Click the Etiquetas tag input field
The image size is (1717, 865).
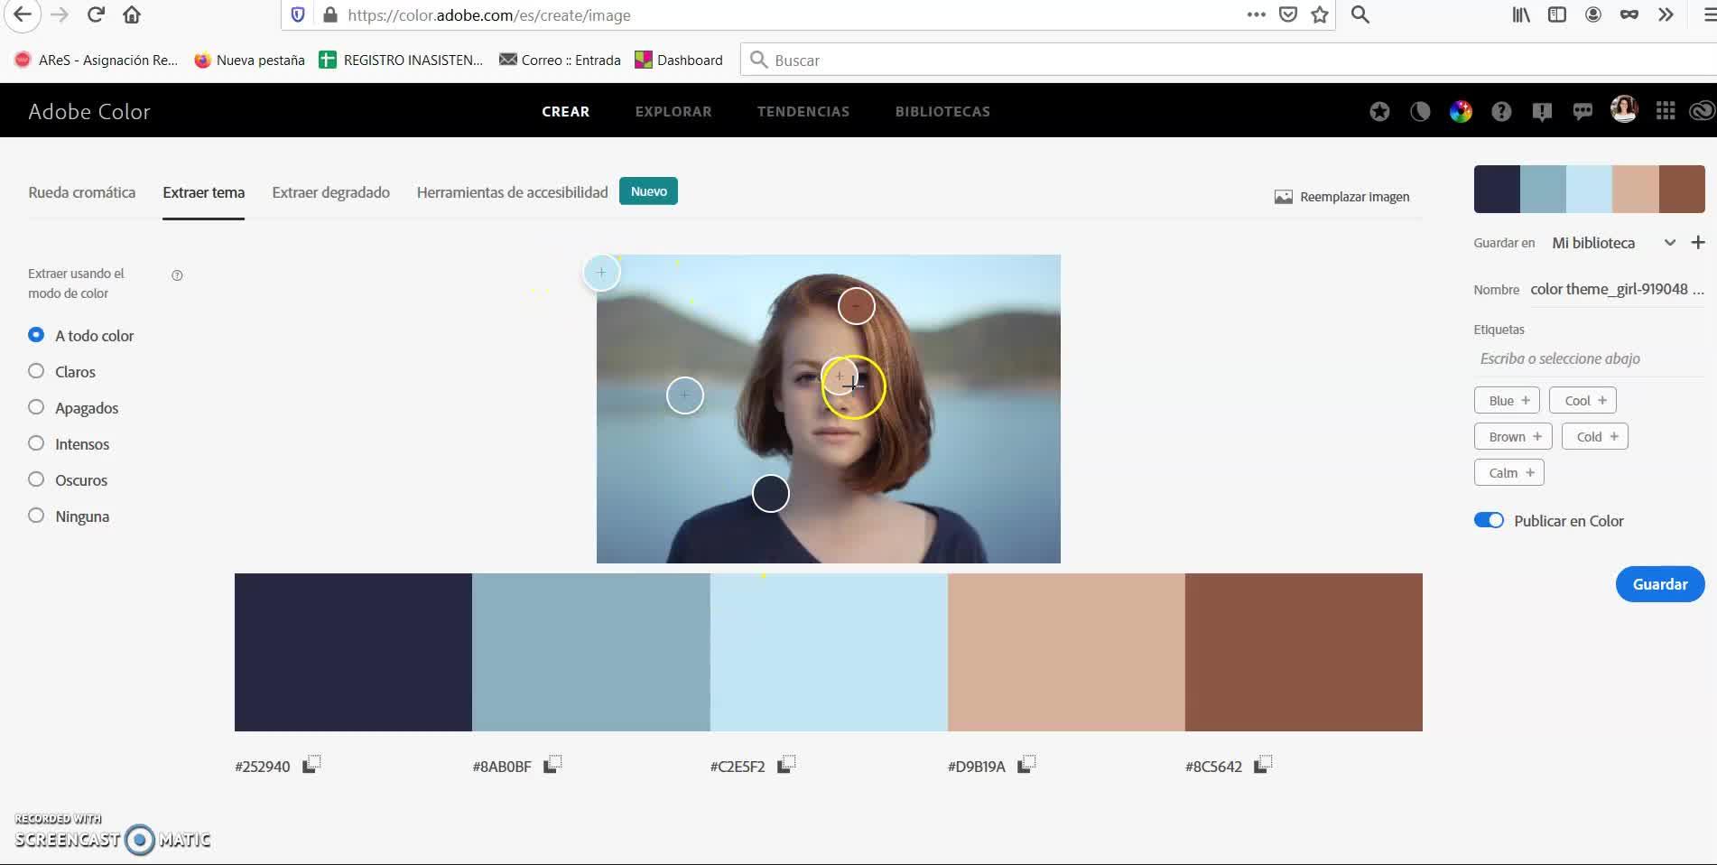click(1589, 358)
